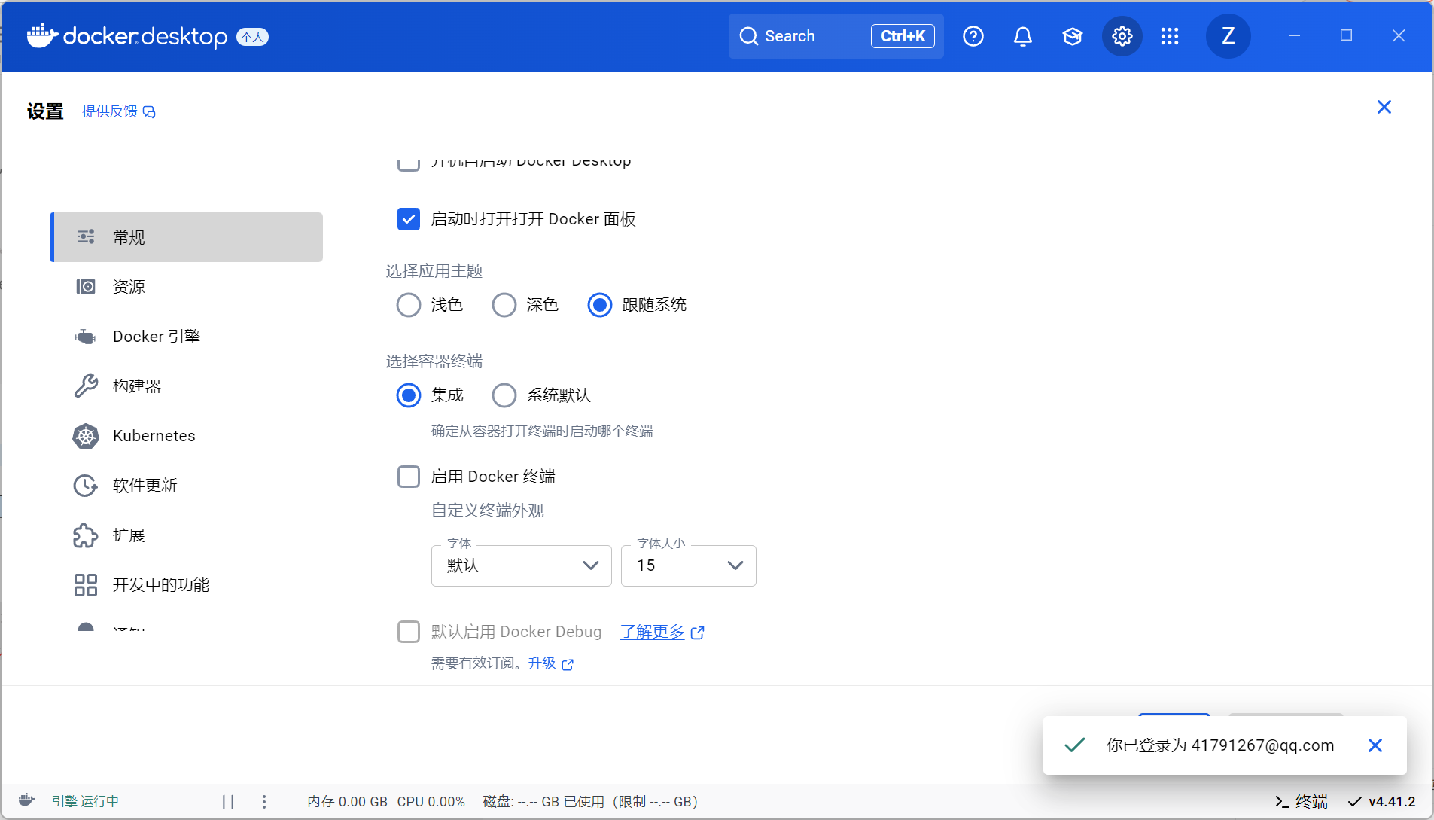
Task: Open the notifications bell icon
Action: coord(1022,36)
